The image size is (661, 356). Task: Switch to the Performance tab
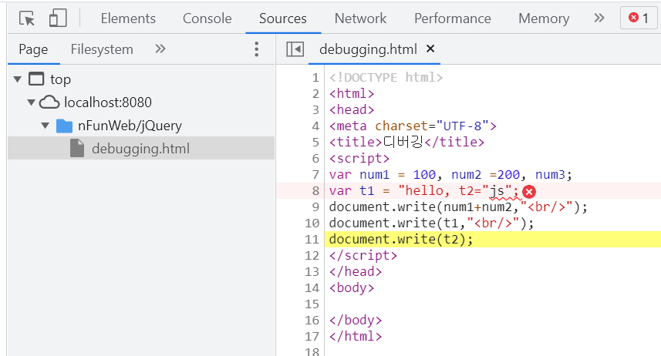pyautogui.click(x=452, y=18)
